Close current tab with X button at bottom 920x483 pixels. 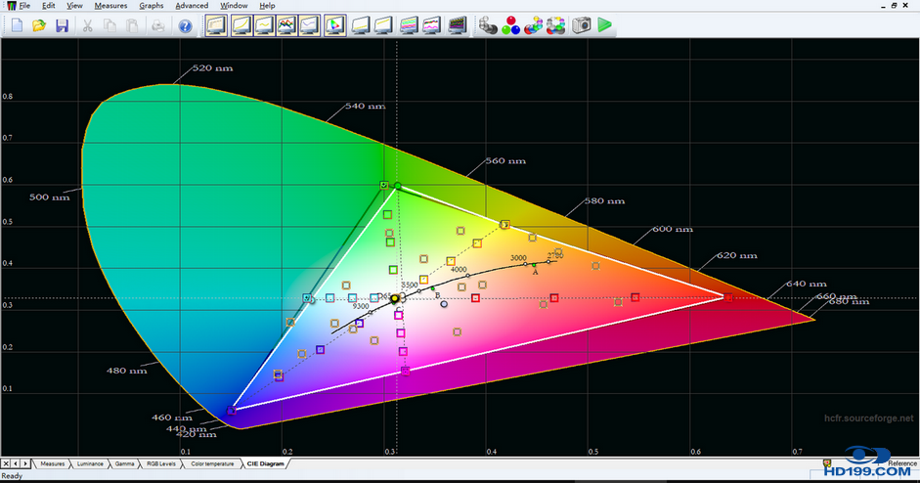pyautogui.click(x=6, y=463)
